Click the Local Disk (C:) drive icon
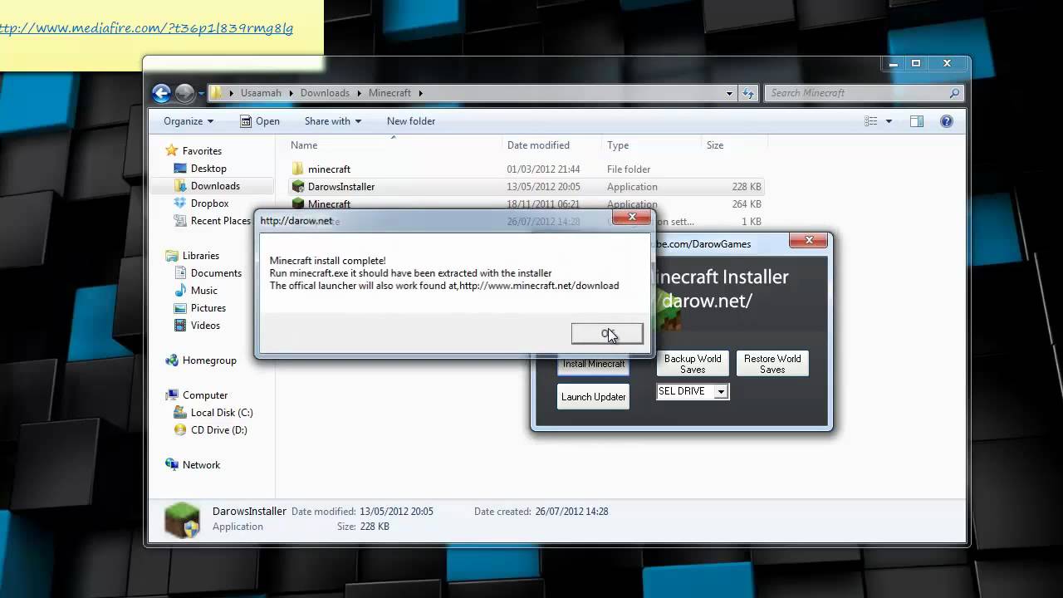The height and width of the screenshot is (598, 1063). coord(181,413)
